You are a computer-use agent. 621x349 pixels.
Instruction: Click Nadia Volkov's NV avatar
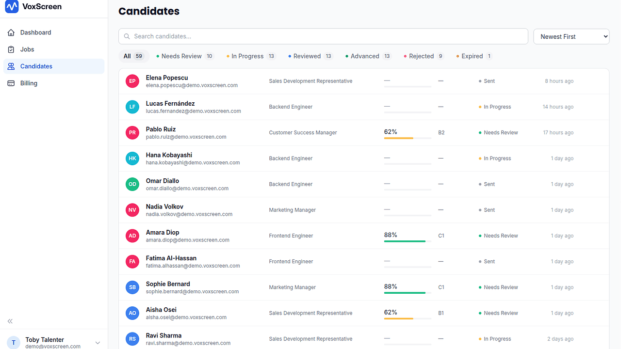pyautogui.click(x=132, y=210)
